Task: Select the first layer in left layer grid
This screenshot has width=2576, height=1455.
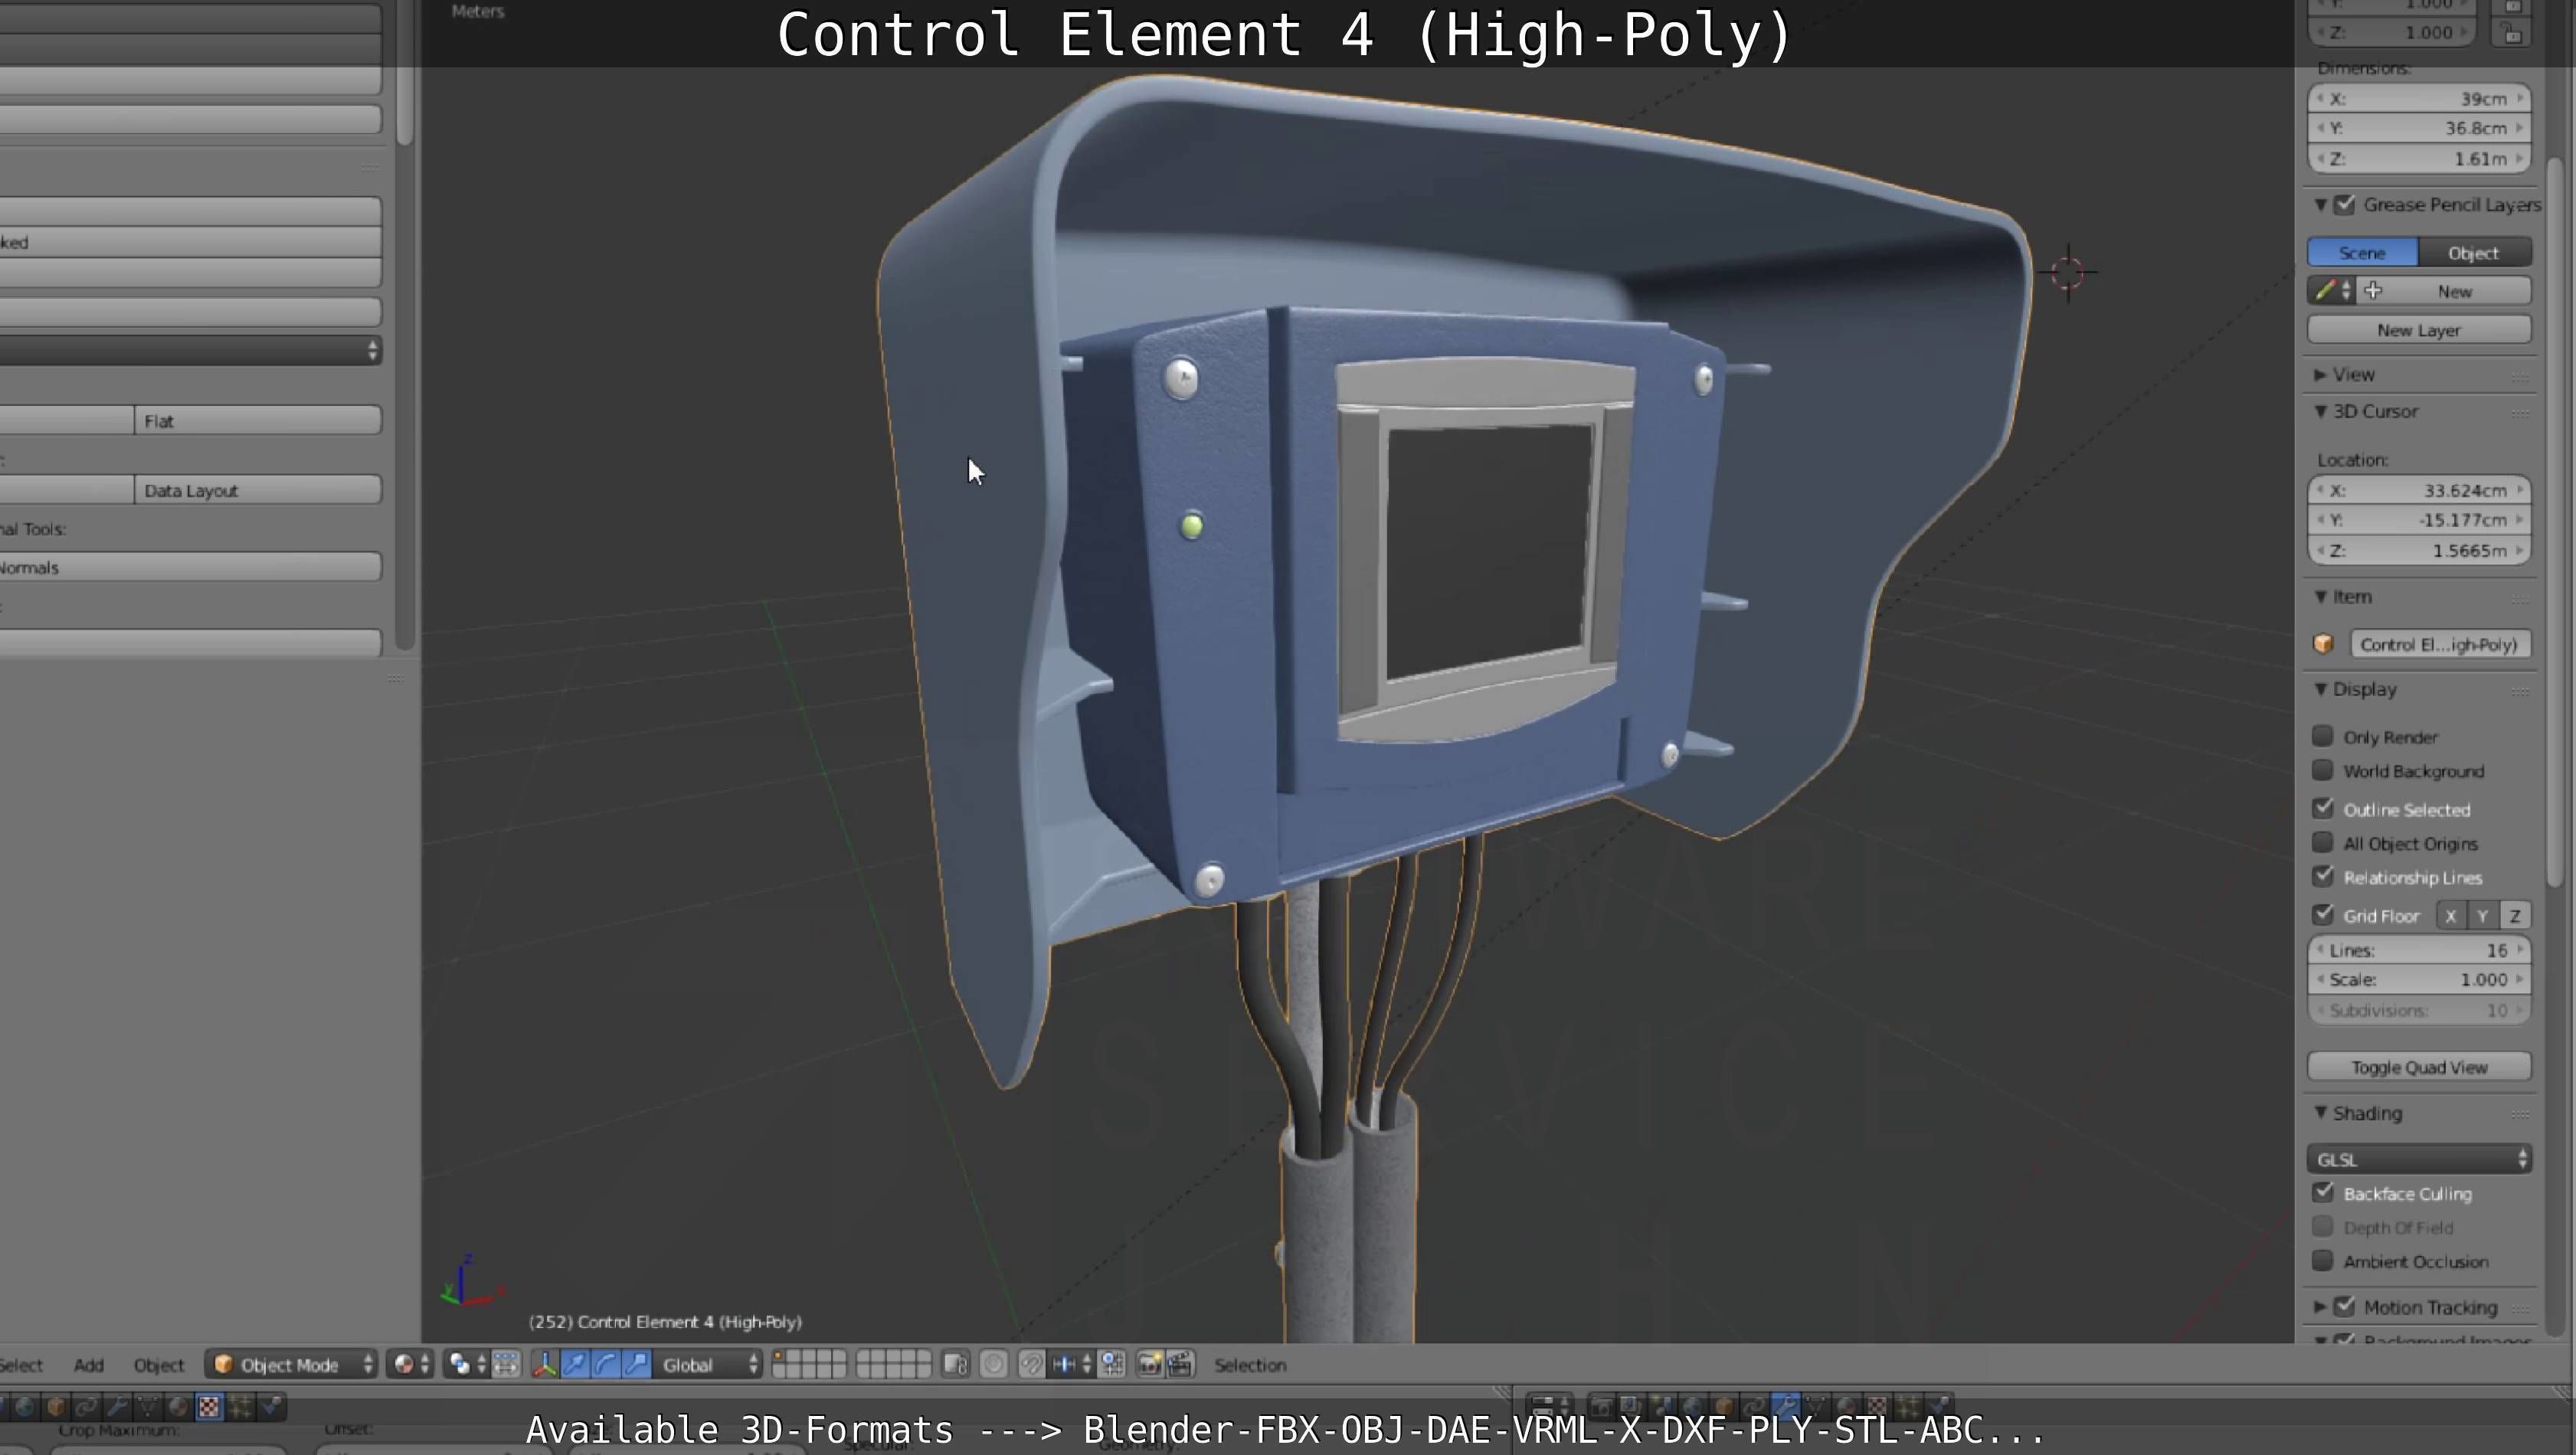Action: point(780,1357)
